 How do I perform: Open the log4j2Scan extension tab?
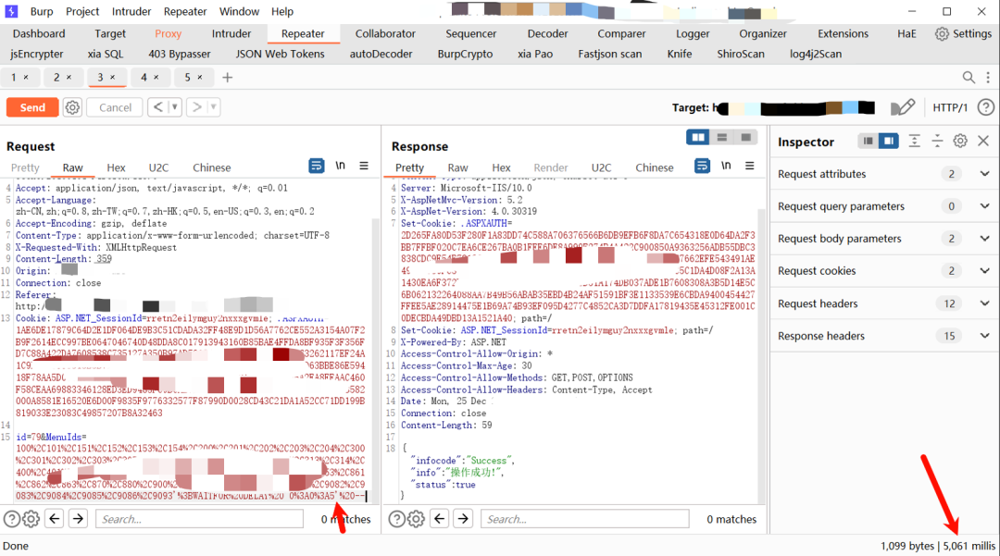coord(815,55)
